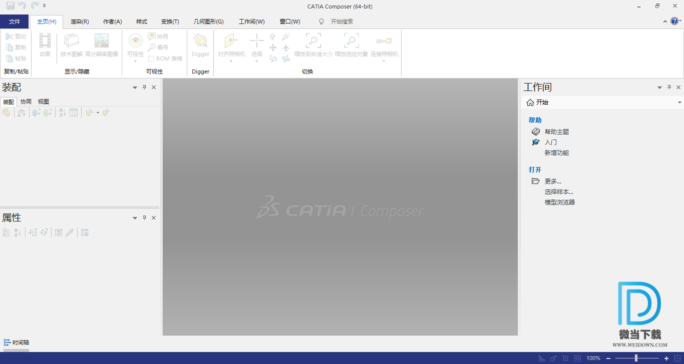
Task: Click the eyedropper icon in 属性 toolbar
Action: tap(70, 232)
